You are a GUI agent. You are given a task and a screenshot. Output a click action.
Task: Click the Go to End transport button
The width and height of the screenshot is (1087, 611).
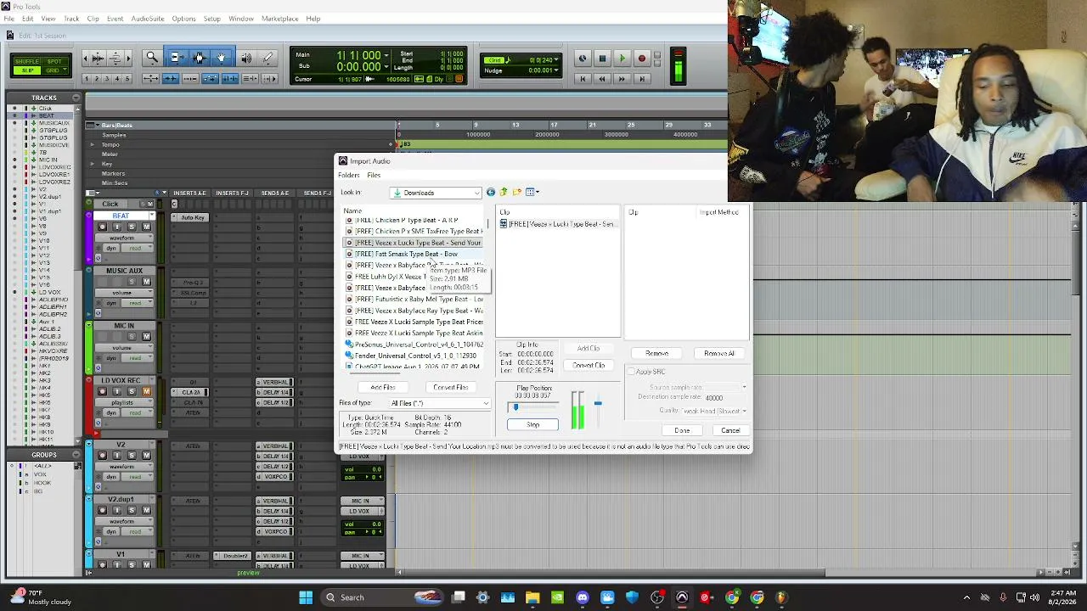tap(642, 79)
